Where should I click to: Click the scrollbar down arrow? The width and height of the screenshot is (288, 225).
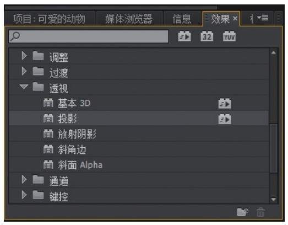click(274, 200)
